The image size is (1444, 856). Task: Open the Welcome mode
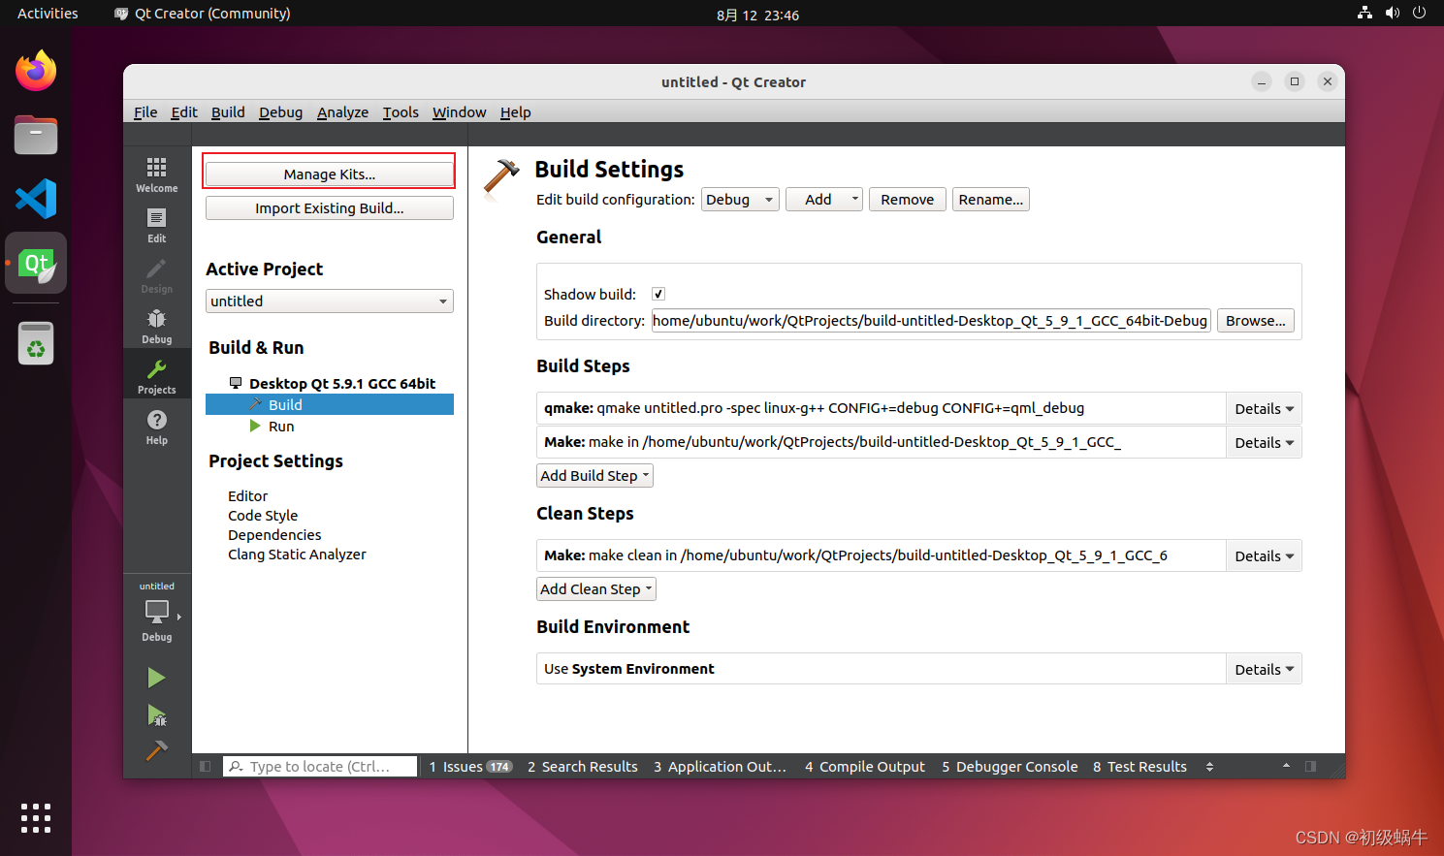156,174
